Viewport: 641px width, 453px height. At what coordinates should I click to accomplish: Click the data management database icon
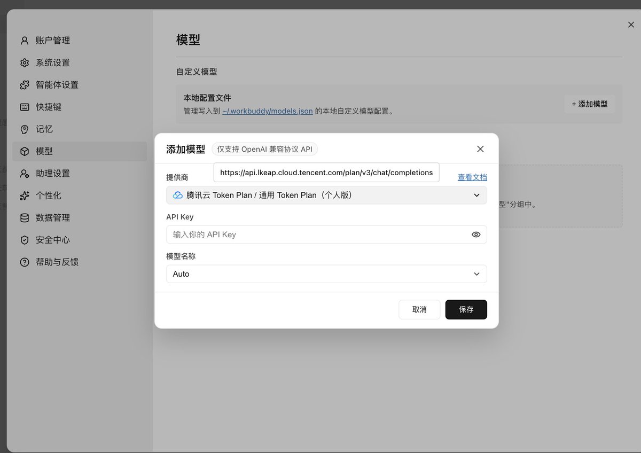(x=25, y=218)
